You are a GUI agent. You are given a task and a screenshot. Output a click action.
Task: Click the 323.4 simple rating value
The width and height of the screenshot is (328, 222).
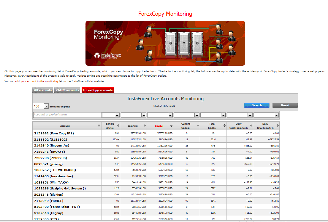point(117,176)
